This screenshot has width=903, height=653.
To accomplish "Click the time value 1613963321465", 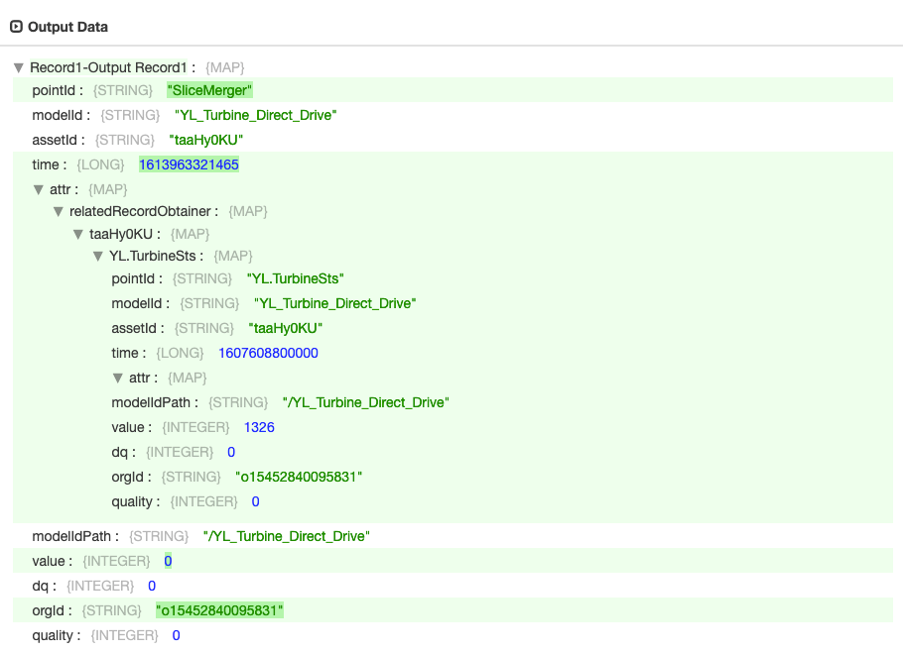I will (x=189, y=164).
